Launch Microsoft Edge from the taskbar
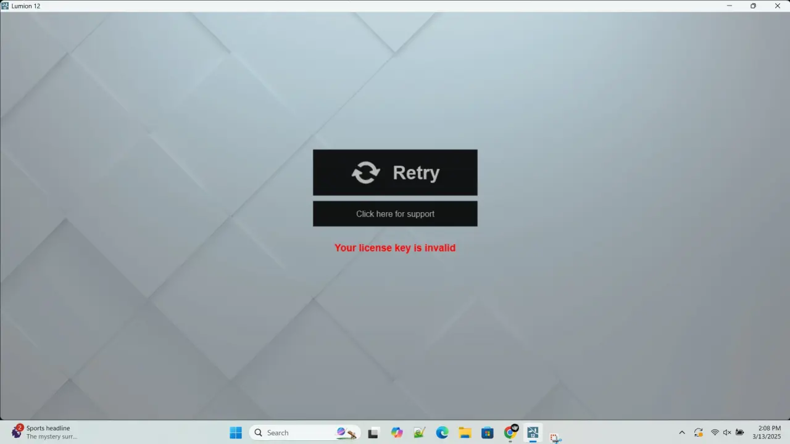 [443, 433]
